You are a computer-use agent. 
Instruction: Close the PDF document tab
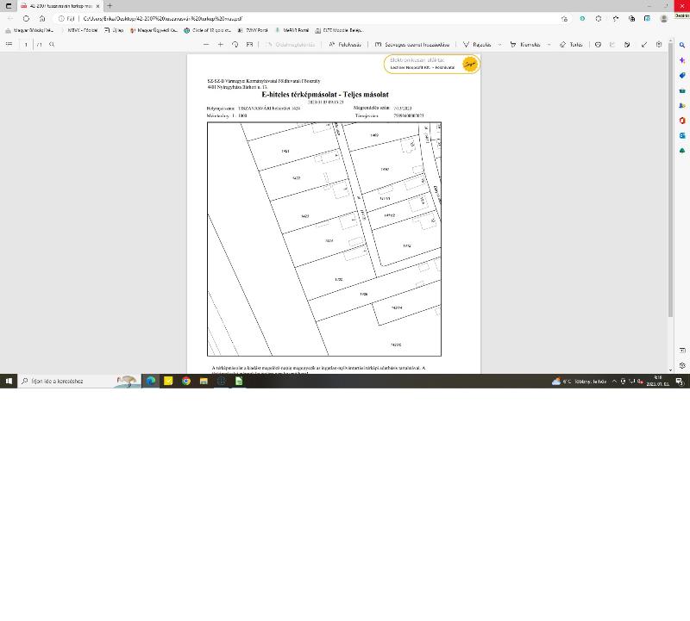(97, 6)
